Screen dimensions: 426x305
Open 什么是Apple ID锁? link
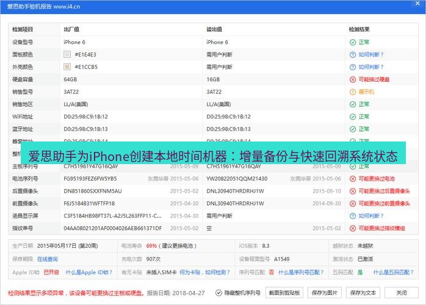click(89, 272)
